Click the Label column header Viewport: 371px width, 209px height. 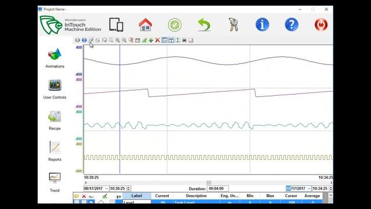137,196
